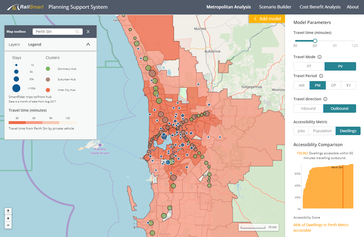Reset map north with compass button

[8, 211]
